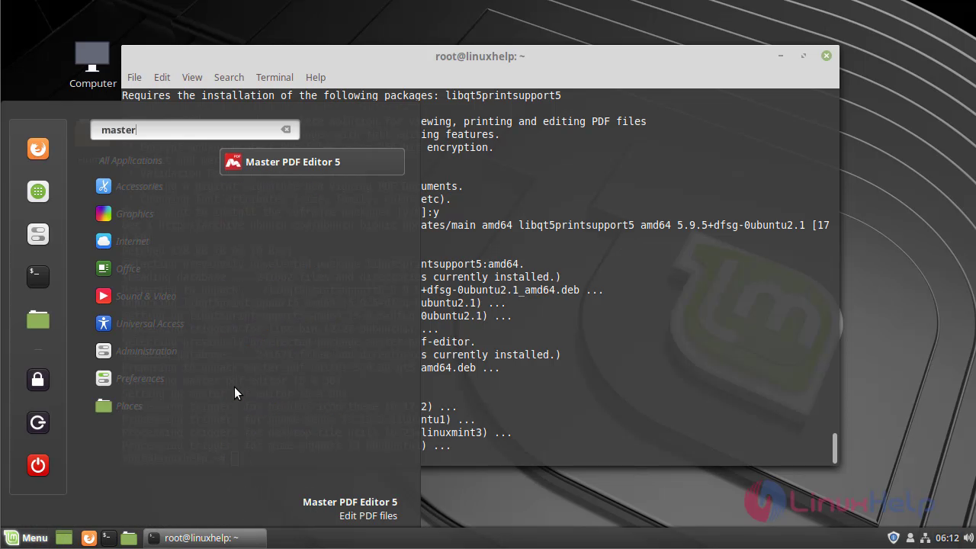Minimize the terminal window

[781, 56]
